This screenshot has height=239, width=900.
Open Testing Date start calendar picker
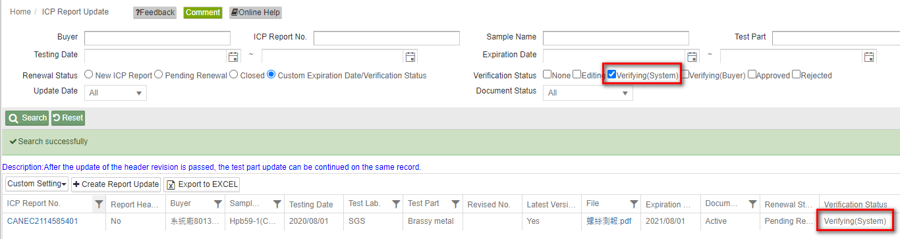tap(233, 57)
